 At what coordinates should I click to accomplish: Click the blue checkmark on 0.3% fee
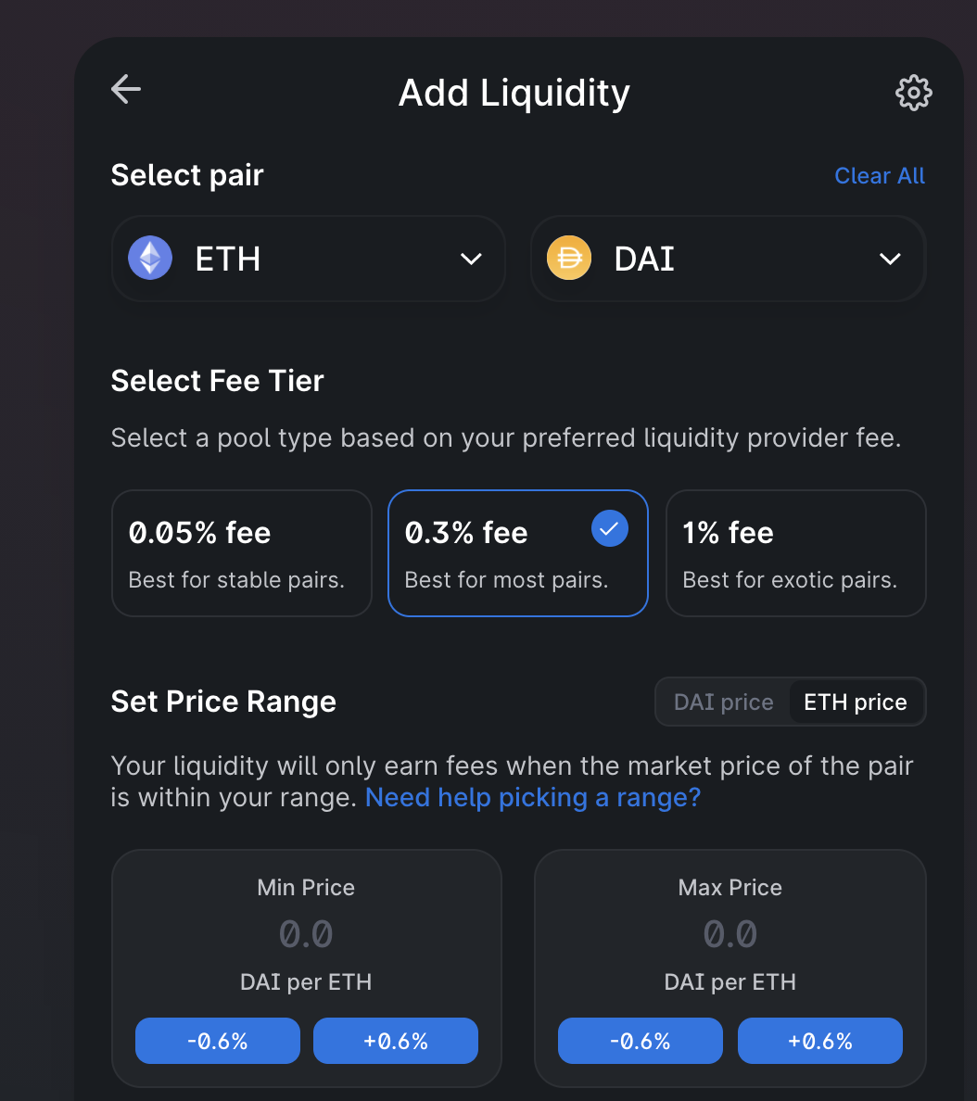pyautogui.click(x=610, y=529)
